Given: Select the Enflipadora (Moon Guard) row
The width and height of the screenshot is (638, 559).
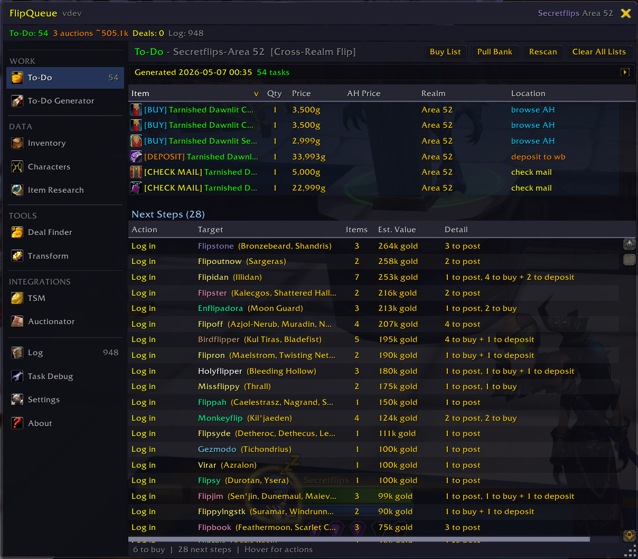Looking at the screenshot, I should tap(373, 308).
